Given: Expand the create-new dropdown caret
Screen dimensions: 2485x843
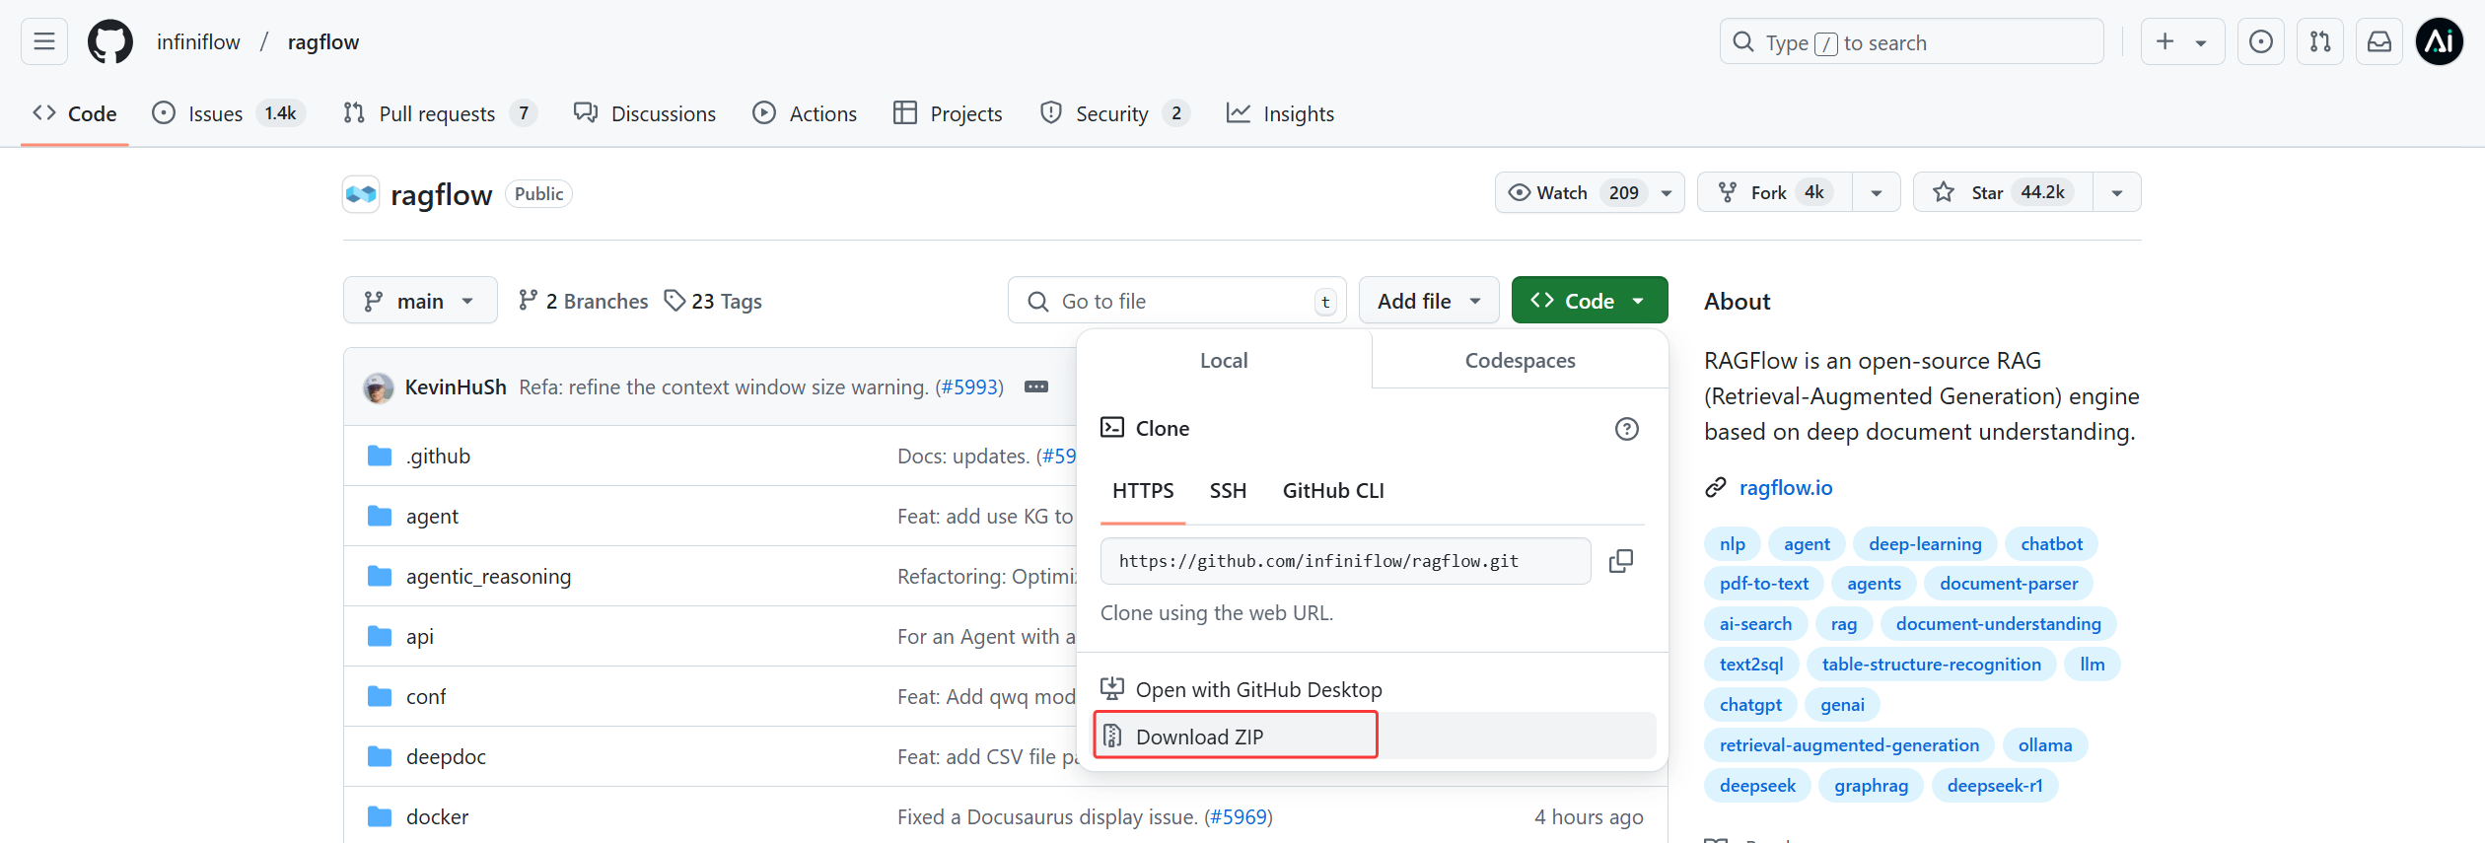Looking at the screenshot, I should click(x=2201, y=42).
